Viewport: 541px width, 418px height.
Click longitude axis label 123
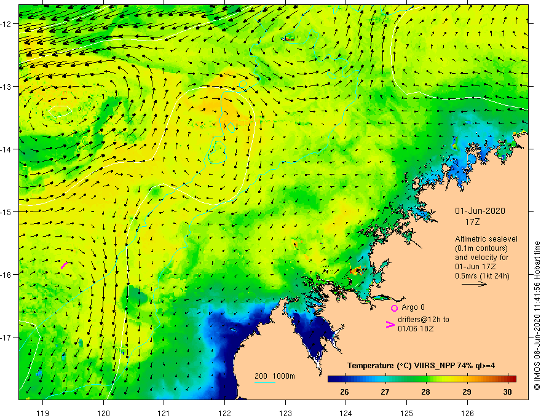tap(285, 413)
